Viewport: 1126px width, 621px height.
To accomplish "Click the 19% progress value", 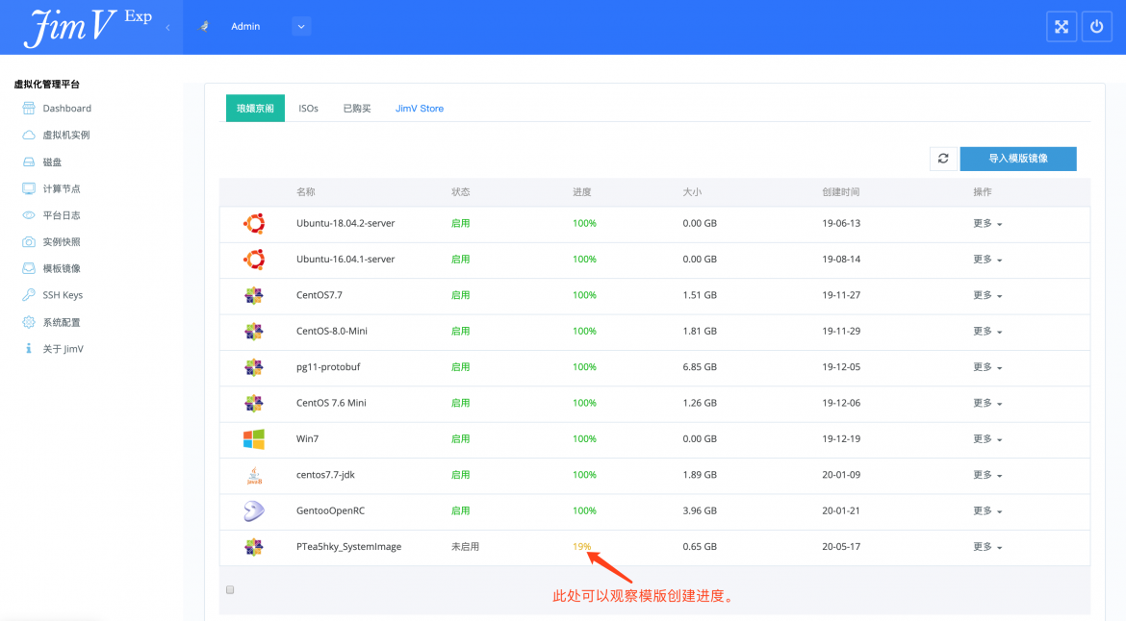I will (581, 546).
